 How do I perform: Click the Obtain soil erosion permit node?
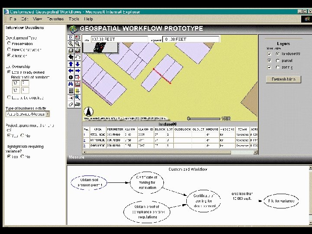point(89,182)
